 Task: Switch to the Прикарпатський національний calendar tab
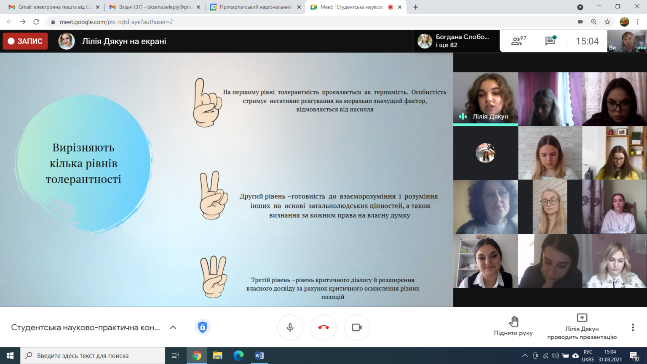pyautogui.click(x=256, y=7)
